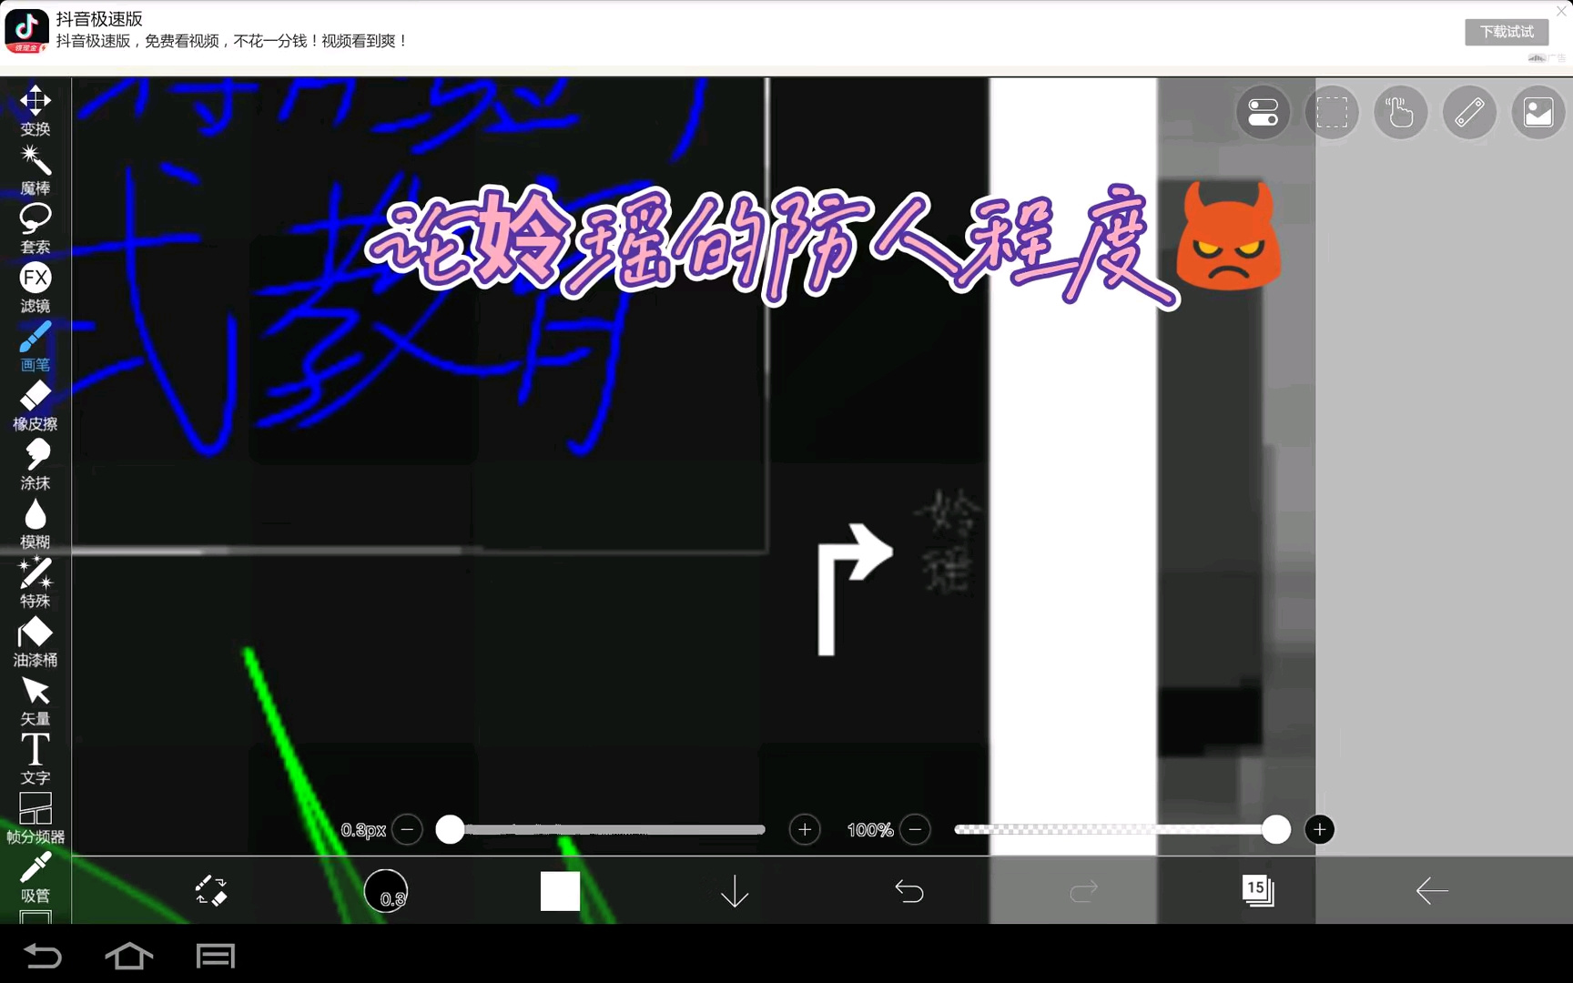Open brush settings circle labeled 0.3
This screenshot has width=1573, height=983.
[386, 891]
